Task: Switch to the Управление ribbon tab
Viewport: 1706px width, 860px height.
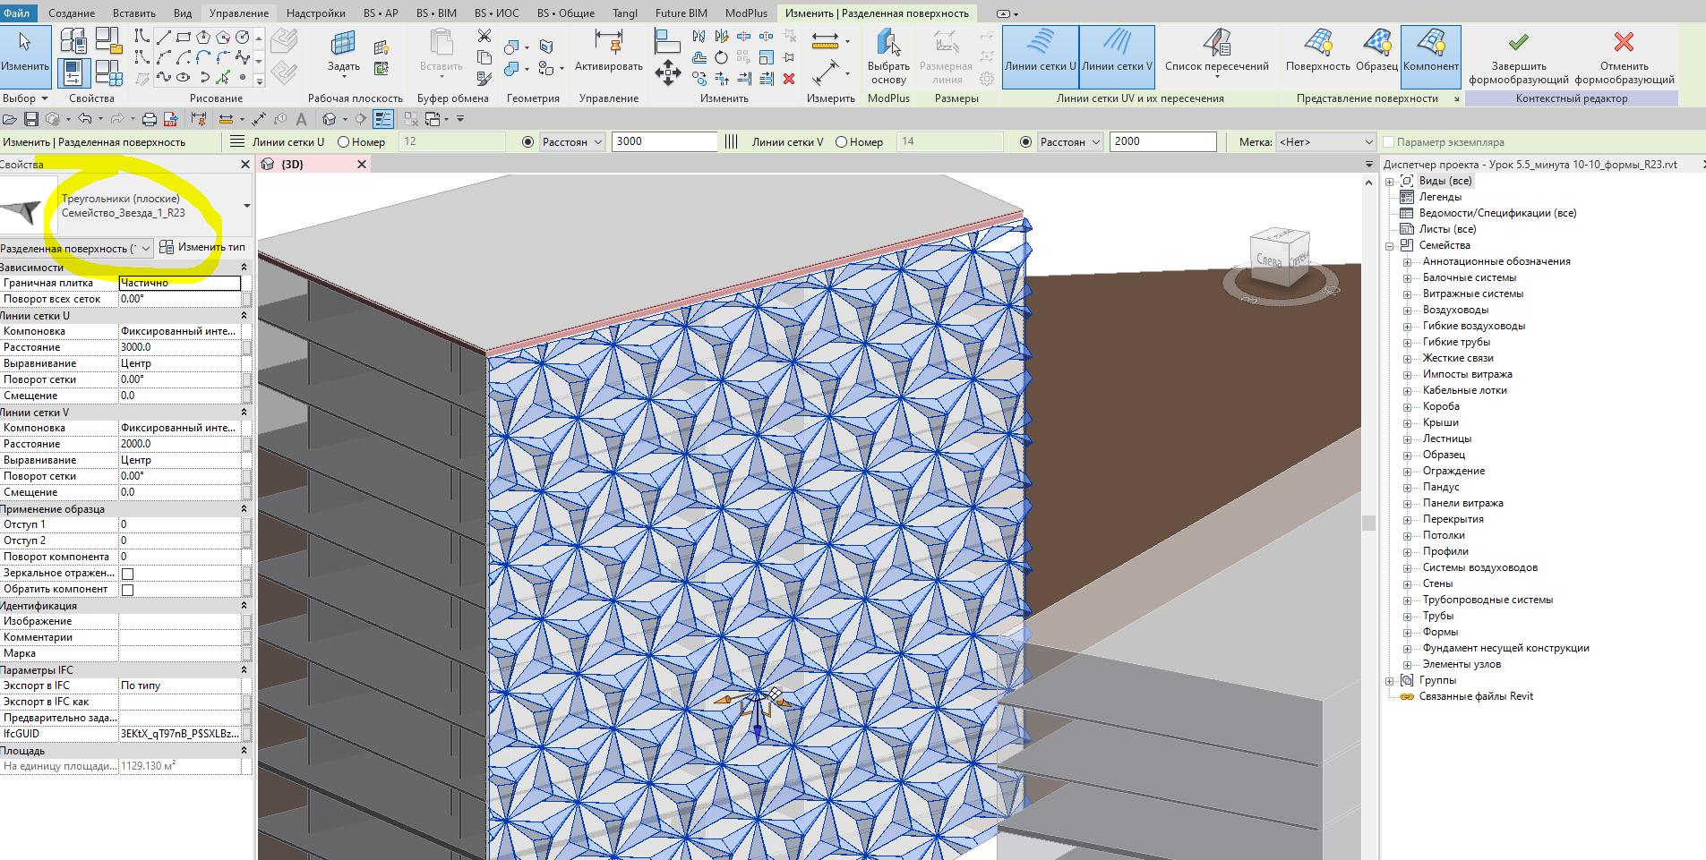Action: (238, 13)
